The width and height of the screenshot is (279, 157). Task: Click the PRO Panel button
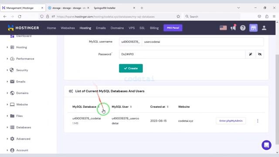click(x=173, y=28)
